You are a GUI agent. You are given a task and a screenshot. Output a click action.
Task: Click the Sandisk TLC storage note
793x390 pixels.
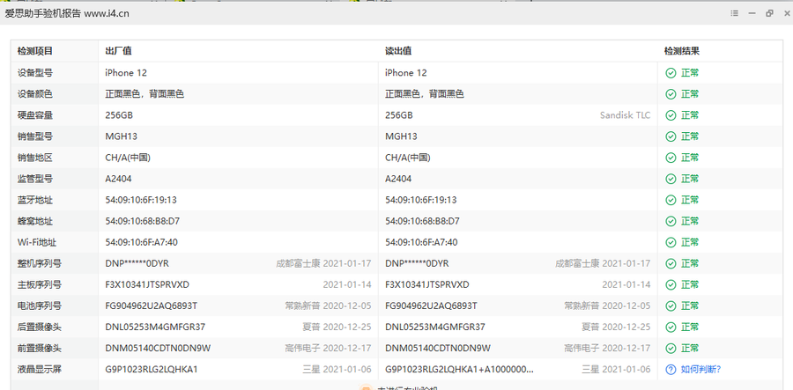coord(625,115)
